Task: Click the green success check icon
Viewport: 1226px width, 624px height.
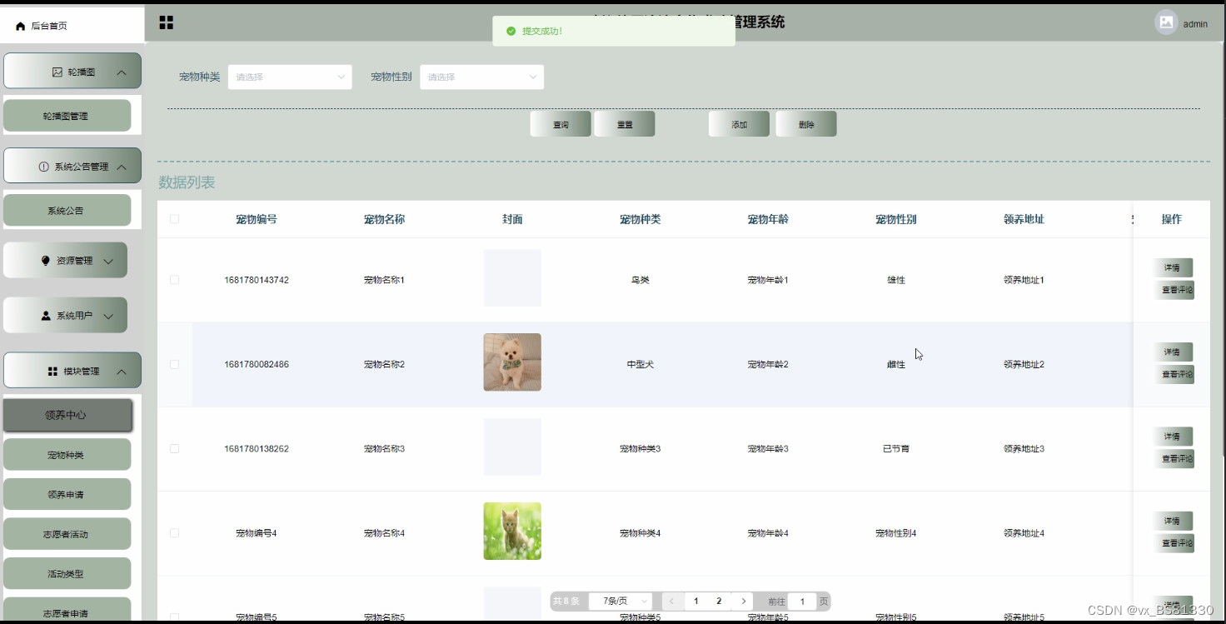Action: tap(511, 31)
